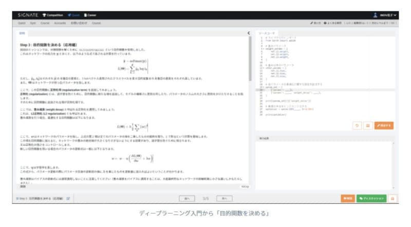Viewport: 411px width, 227px height.
Task: Click the rightmost footer icon button
Action: 393,198
